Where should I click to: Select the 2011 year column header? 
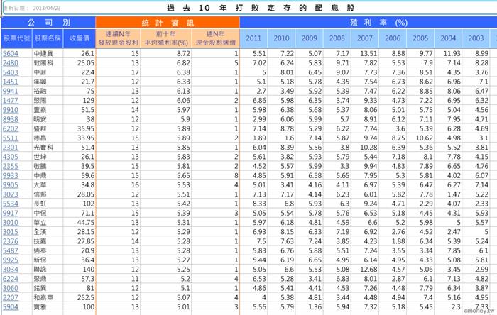tap(253, 38)
